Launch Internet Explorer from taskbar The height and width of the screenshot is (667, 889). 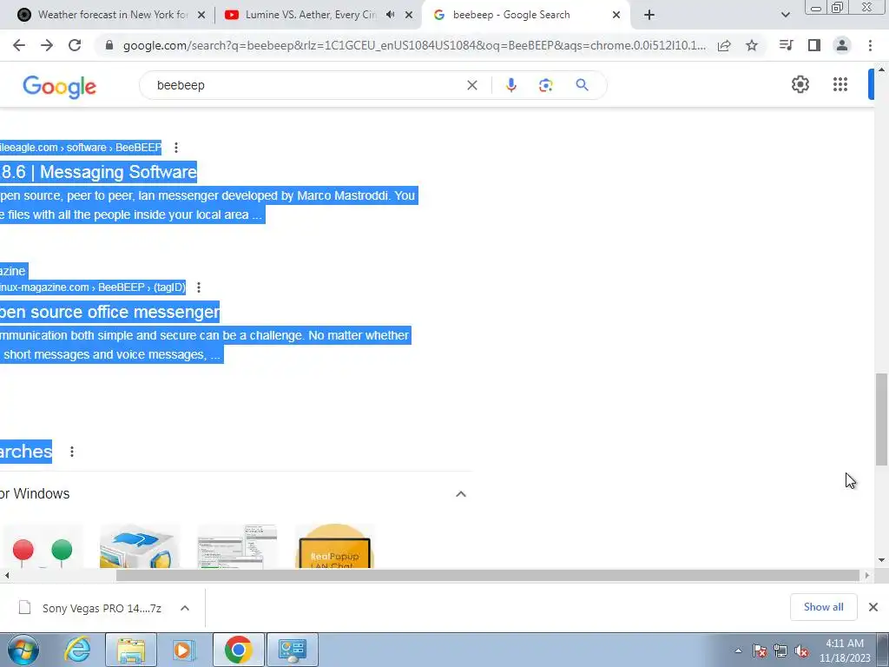coord(76,650)
